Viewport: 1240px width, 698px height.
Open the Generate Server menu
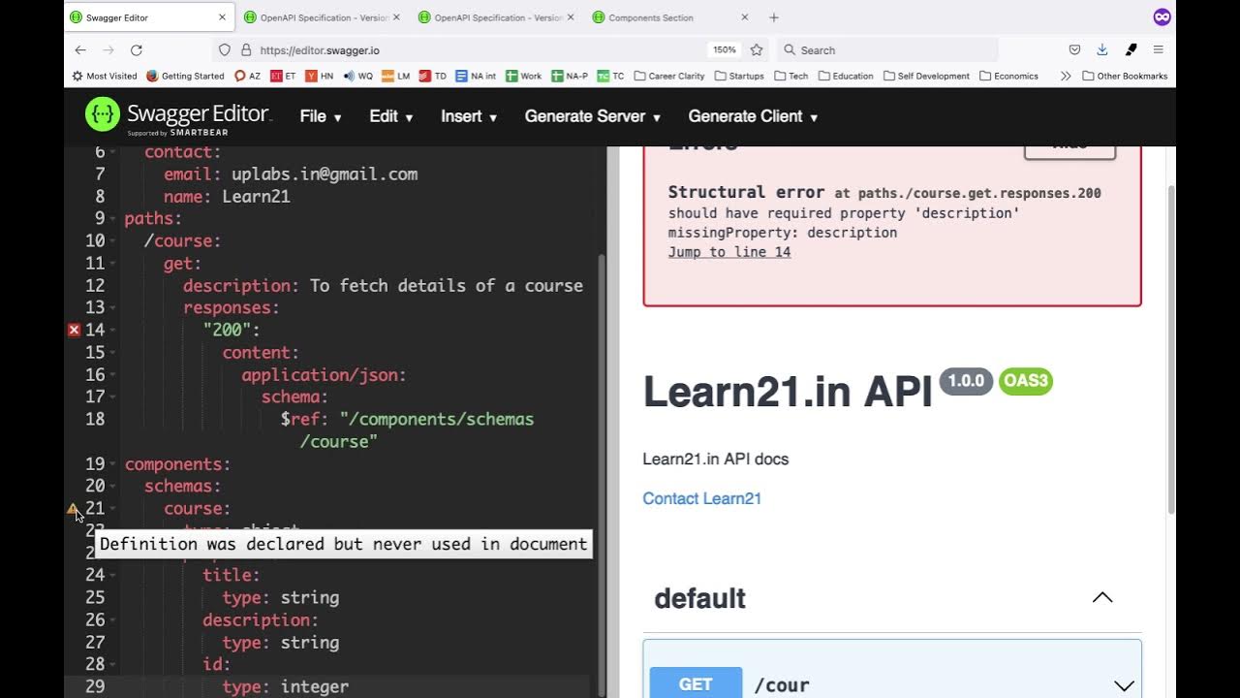tap(593, 116)
